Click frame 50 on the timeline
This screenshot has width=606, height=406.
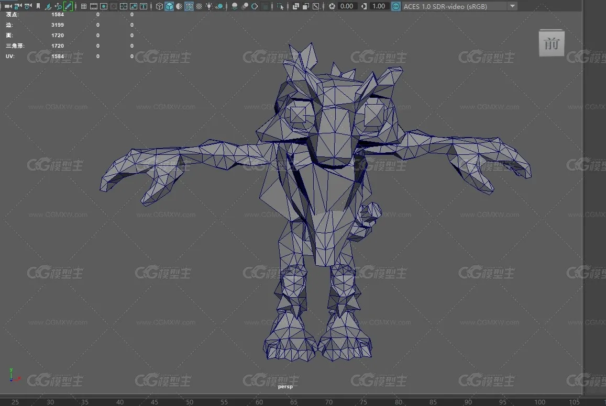click(x=190, y=402)
